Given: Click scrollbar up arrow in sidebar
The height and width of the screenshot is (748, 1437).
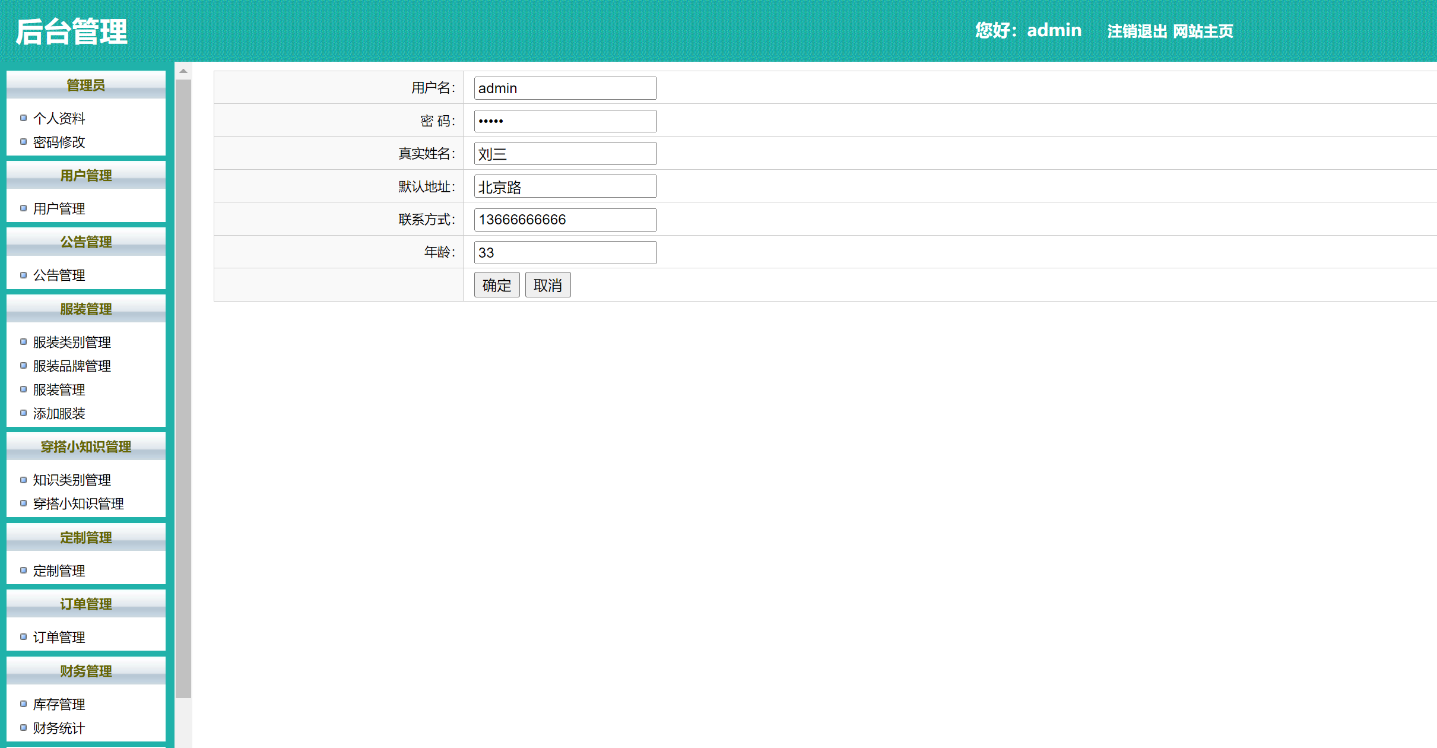Looking at the screenshot, I should tap(183, 71).
